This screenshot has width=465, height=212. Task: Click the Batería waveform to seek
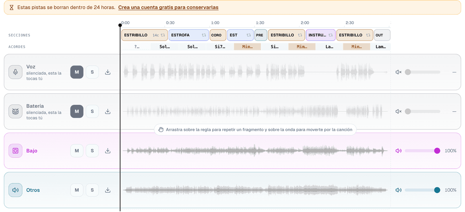pos(256,111)
